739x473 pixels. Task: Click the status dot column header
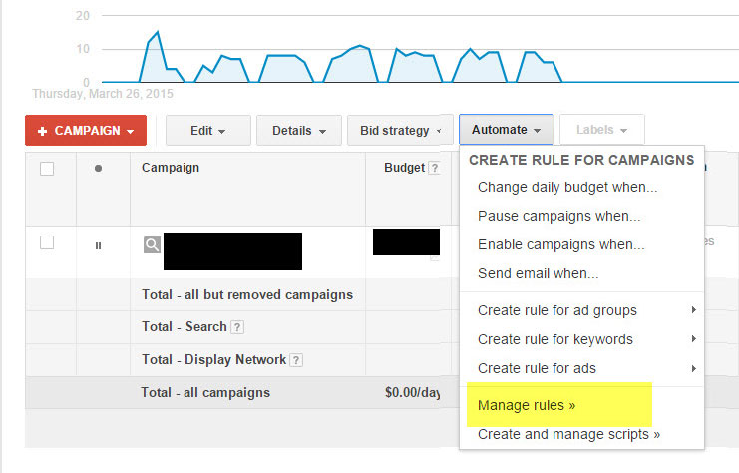[98, 168]
